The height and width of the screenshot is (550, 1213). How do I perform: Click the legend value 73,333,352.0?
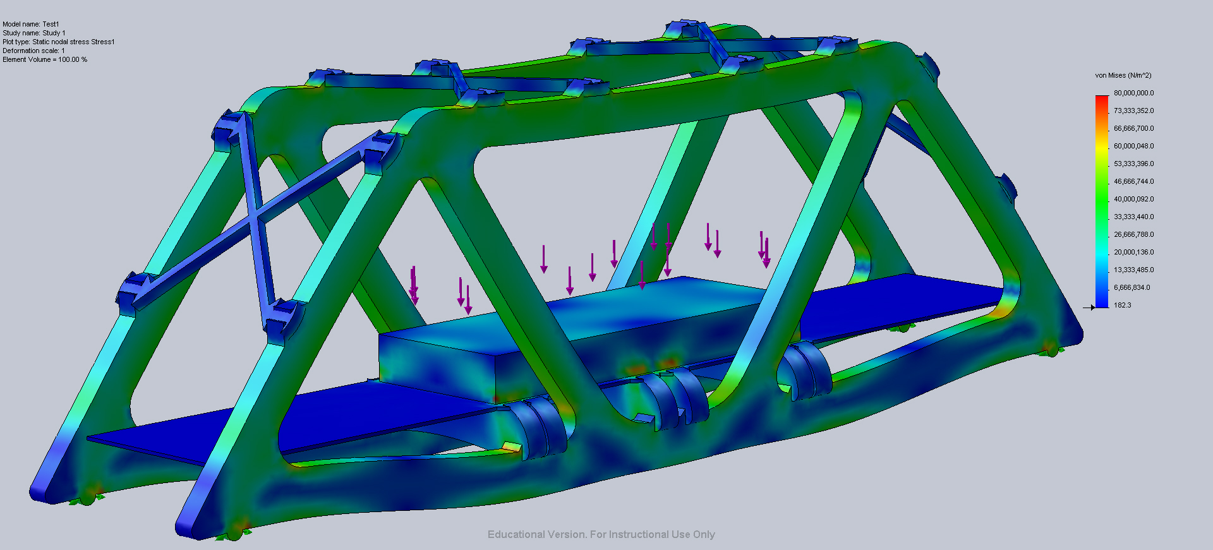point(1133,111)
